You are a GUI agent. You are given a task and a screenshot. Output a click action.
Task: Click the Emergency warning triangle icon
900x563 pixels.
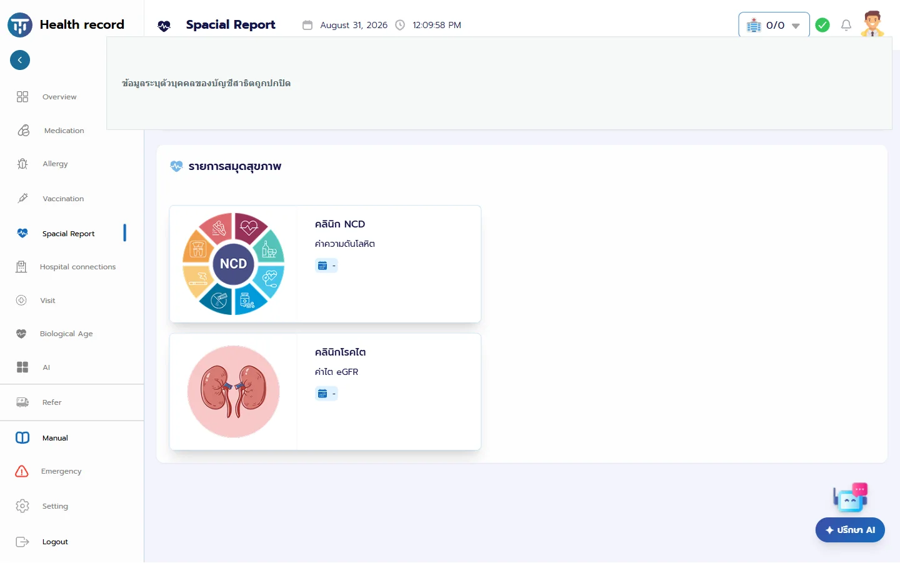22,471
